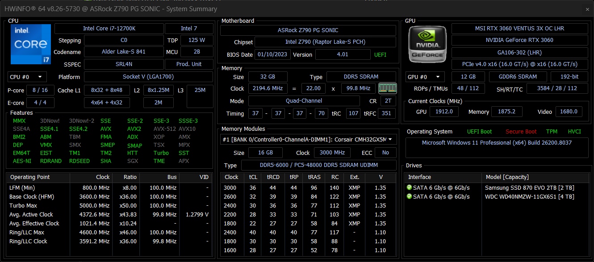Click the HVCI indicator
This screenshot has width=594, height=262.
click(x=574, y=132)
